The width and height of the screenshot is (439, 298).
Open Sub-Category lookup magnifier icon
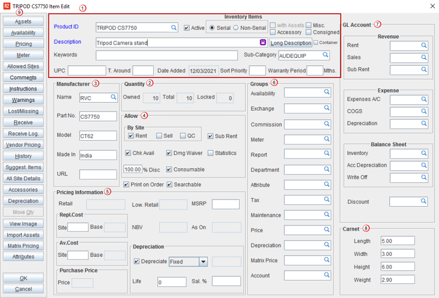326,55
